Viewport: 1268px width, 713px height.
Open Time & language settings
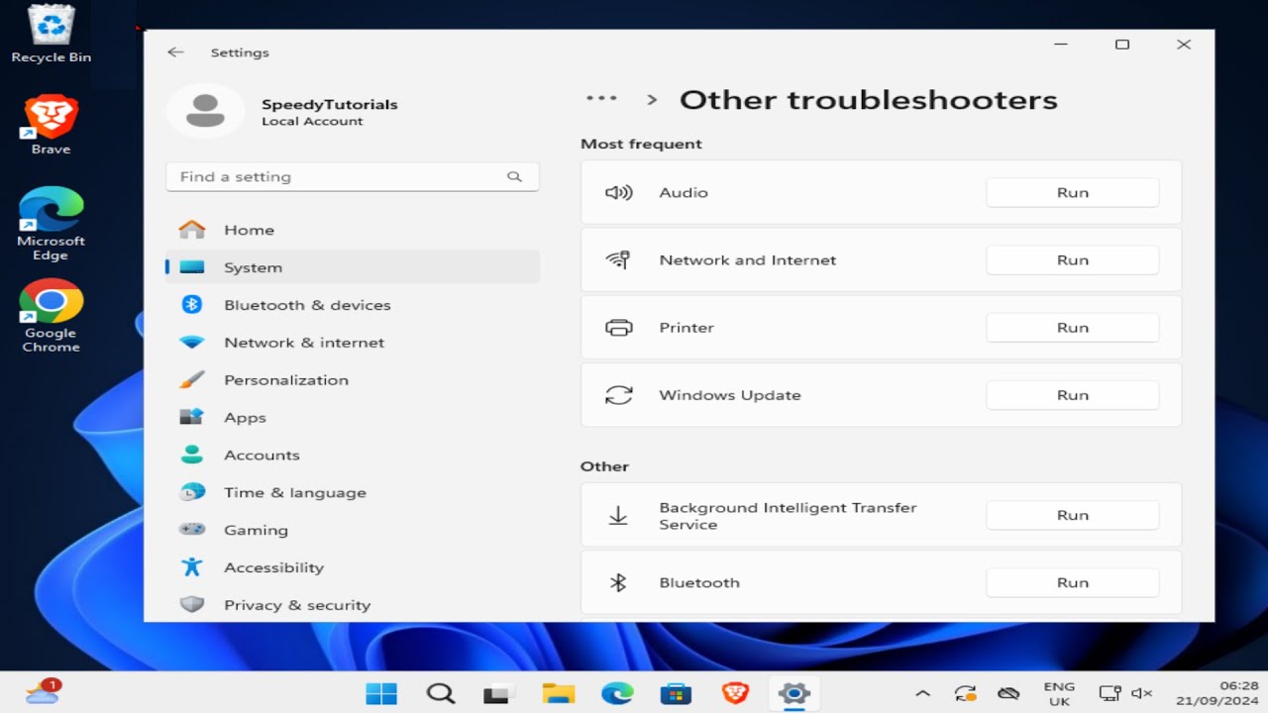[x=352, y=493]
